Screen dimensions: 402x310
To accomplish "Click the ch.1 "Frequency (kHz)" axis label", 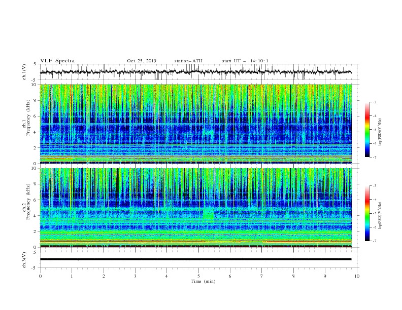I will [x=28, y=118].
